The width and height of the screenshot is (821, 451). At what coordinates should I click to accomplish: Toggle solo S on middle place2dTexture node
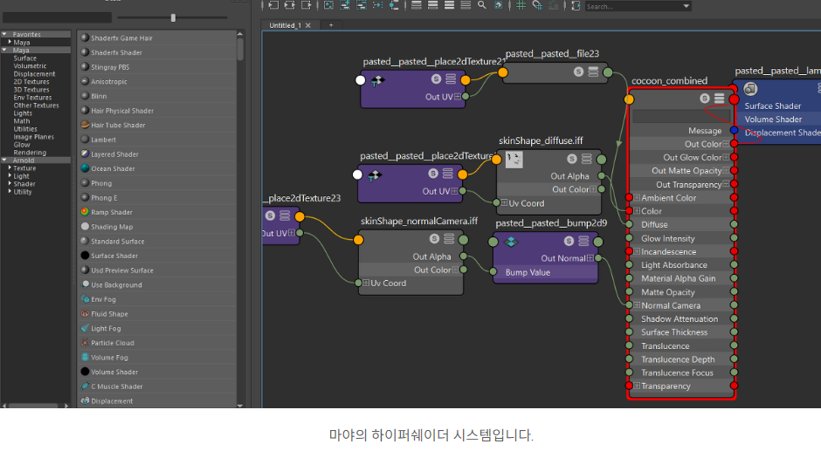(432, 174)
